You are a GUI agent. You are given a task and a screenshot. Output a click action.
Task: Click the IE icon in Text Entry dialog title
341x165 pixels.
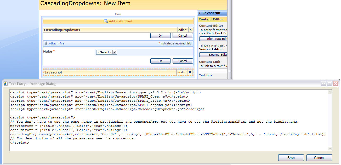point(5,84)
